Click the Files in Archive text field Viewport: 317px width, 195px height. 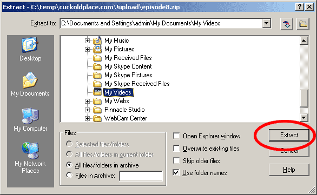(141, 176)
